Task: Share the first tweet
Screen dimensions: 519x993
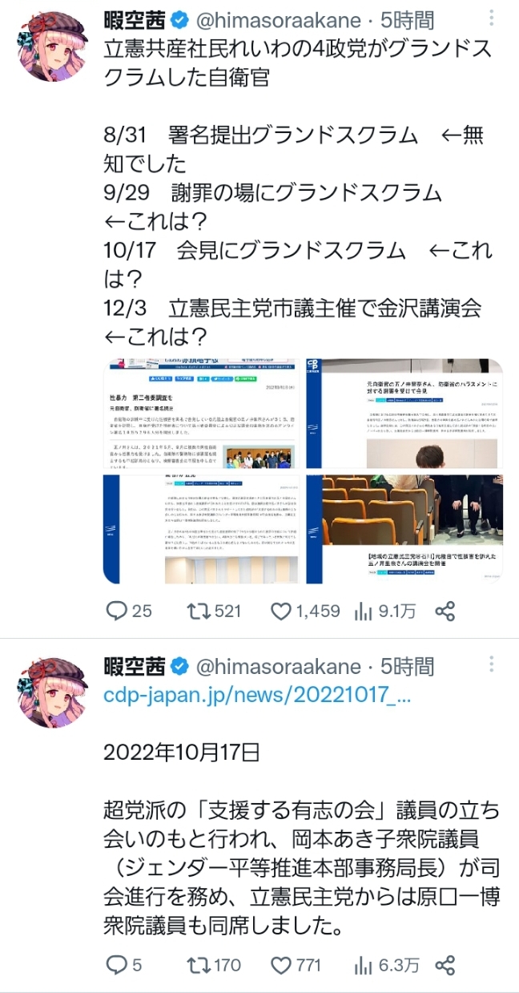Action: pyautogui.click(x=445, y=611)
